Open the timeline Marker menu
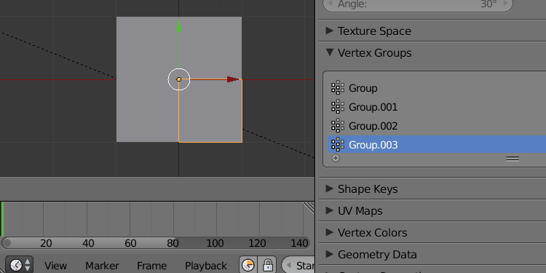Viewport: 546px width, 273px height. 102,266
